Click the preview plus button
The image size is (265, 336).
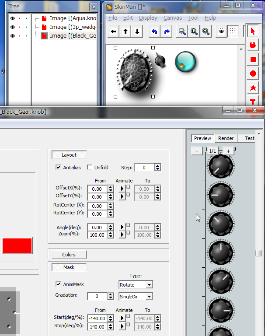(228, 151)
